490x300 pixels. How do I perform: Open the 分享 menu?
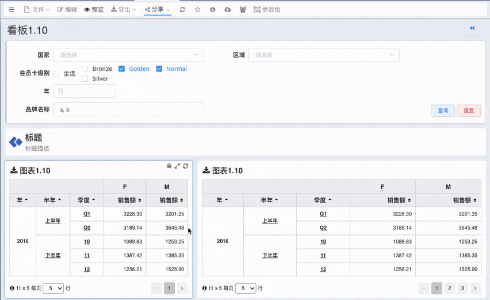(x=158, y=10)
